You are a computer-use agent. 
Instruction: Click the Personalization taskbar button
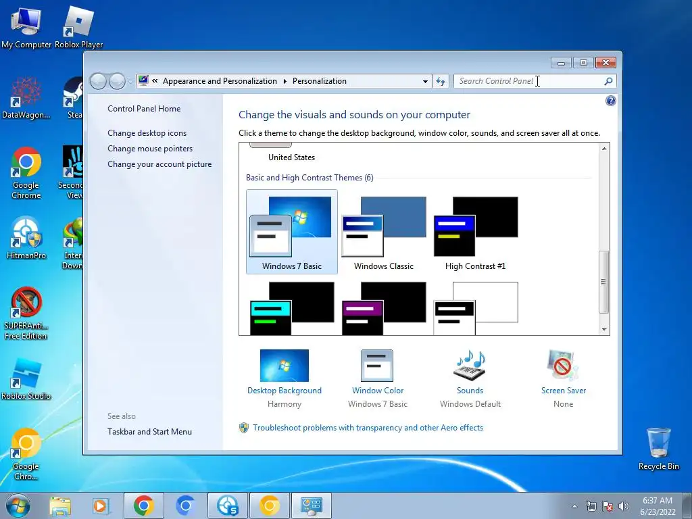pyautogui.click(x=312, y=505)
